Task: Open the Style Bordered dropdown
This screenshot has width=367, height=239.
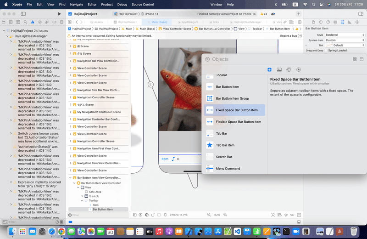Action: [x=345, y=35]
